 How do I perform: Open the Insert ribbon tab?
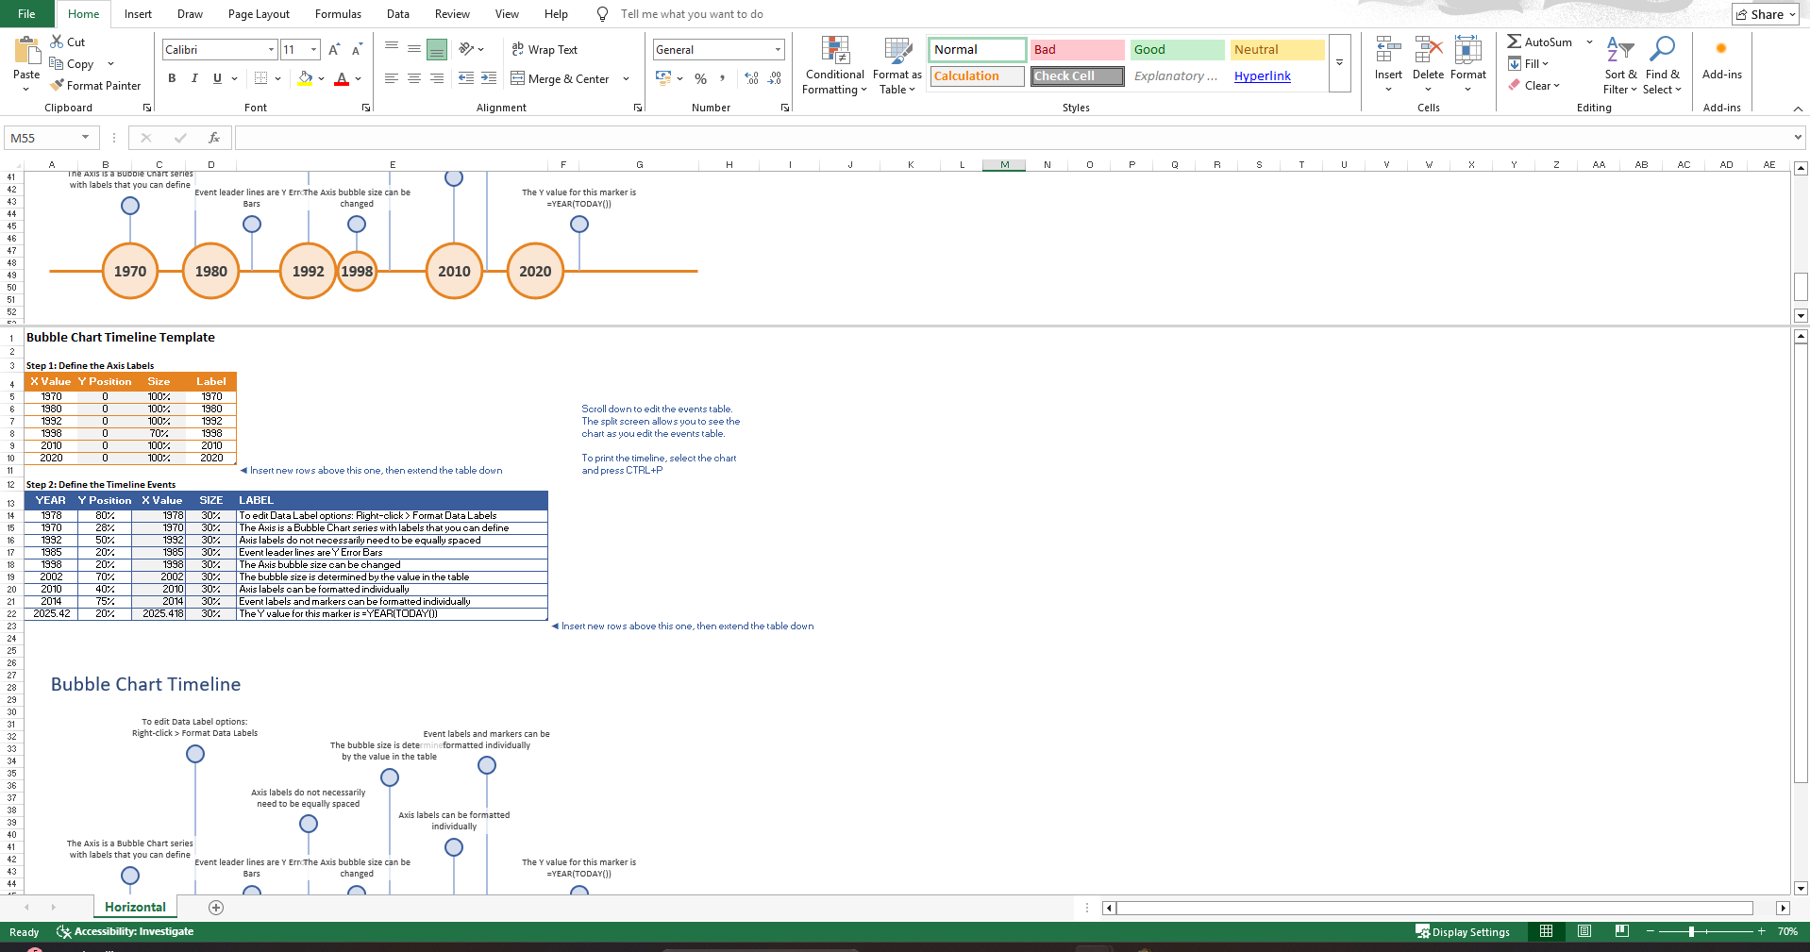point(138,14)
